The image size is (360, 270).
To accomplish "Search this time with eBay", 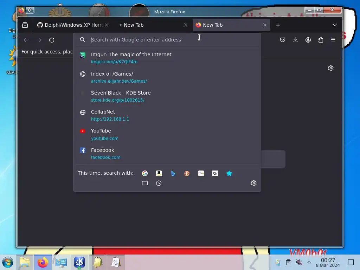I will [x=201, y=173].
